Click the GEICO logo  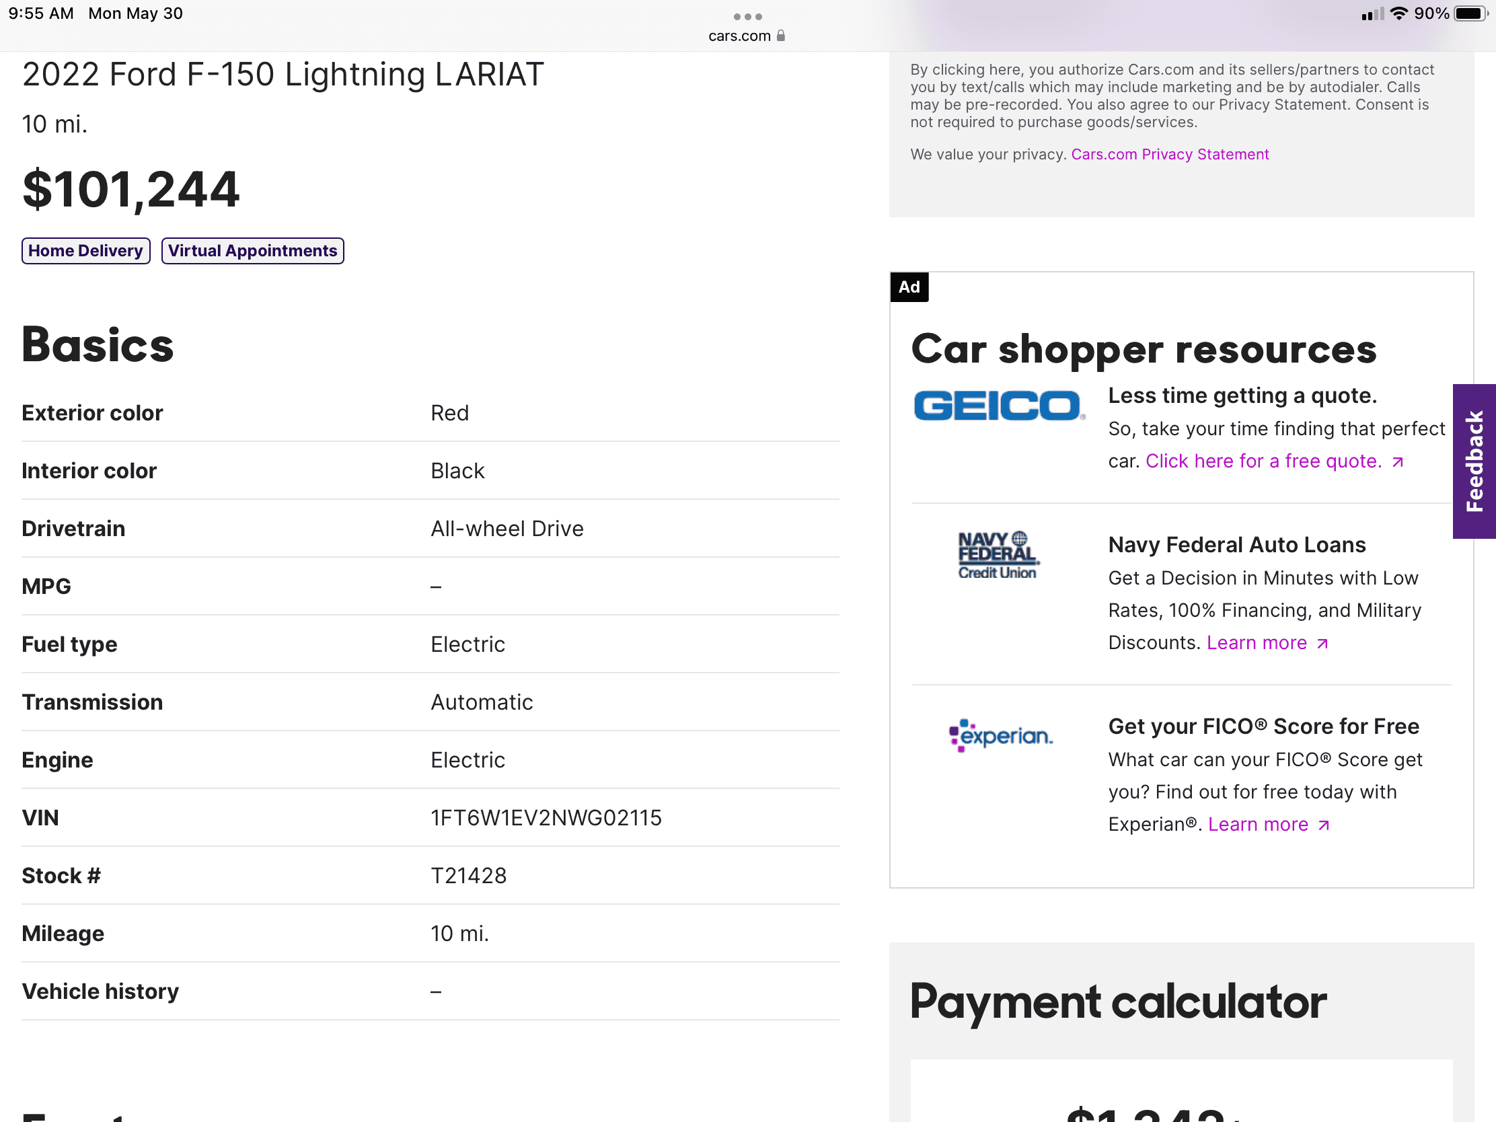point(999,405)
